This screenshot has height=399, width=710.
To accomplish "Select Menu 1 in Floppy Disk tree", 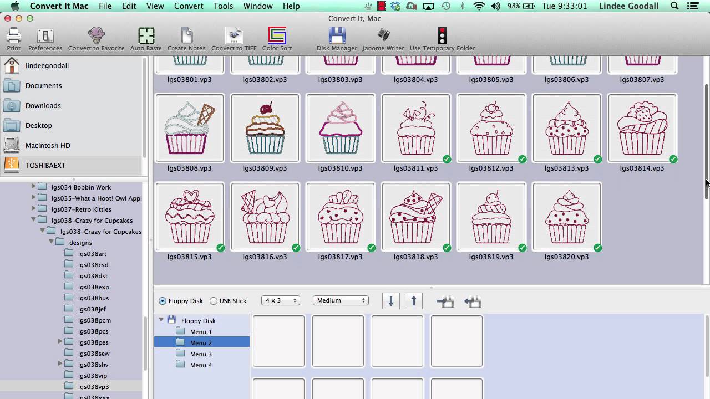I will pos(202,331).
